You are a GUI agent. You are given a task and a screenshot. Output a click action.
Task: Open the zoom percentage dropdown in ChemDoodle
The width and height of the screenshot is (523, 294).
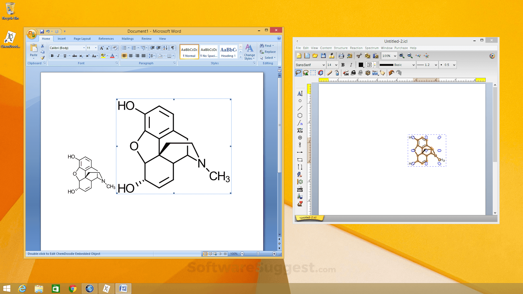[395, 56]
